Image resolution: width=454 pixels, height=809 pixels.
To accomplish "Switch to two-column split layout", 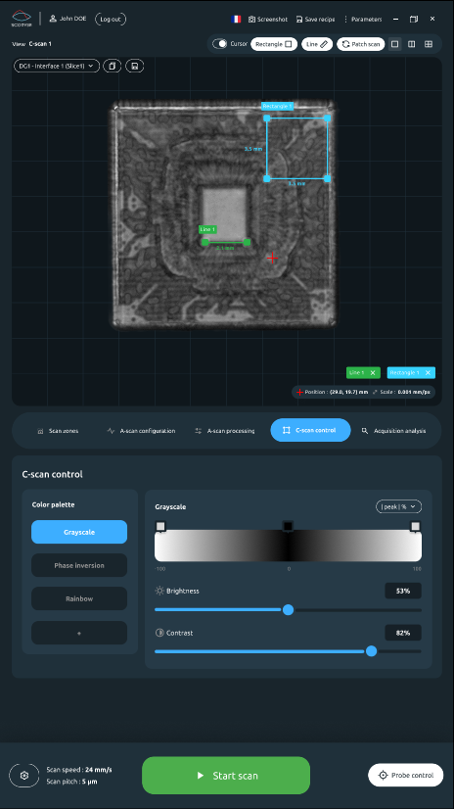I will (x=411, y=44).
